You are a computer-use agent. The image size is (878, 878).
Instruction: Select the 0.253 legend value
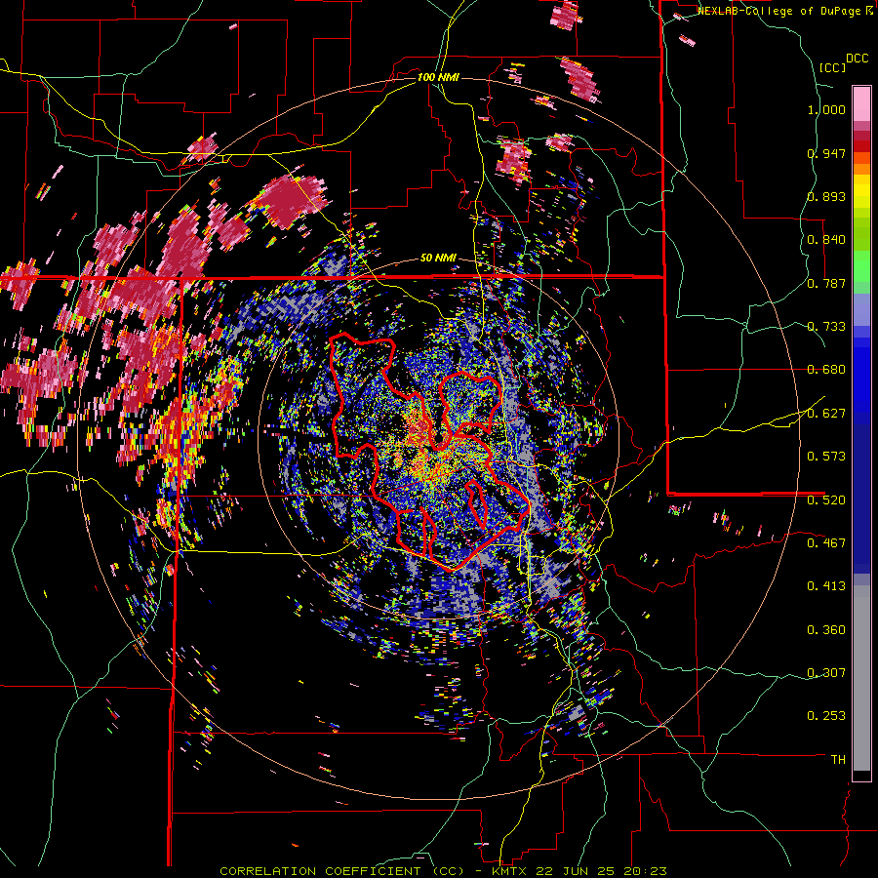tap(826, 716)
